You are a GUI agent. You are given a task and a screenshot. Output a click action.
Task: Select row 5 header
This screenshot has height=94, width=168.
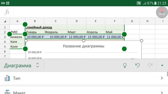pos(5,46)
